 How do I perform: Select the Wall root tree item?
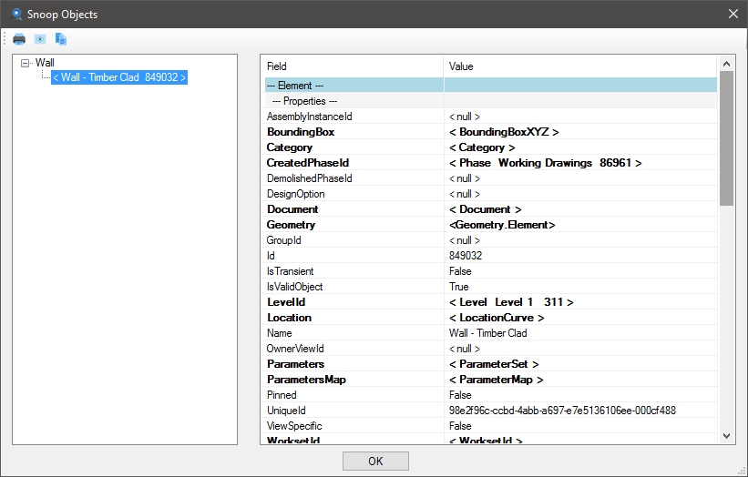(45, 63)
